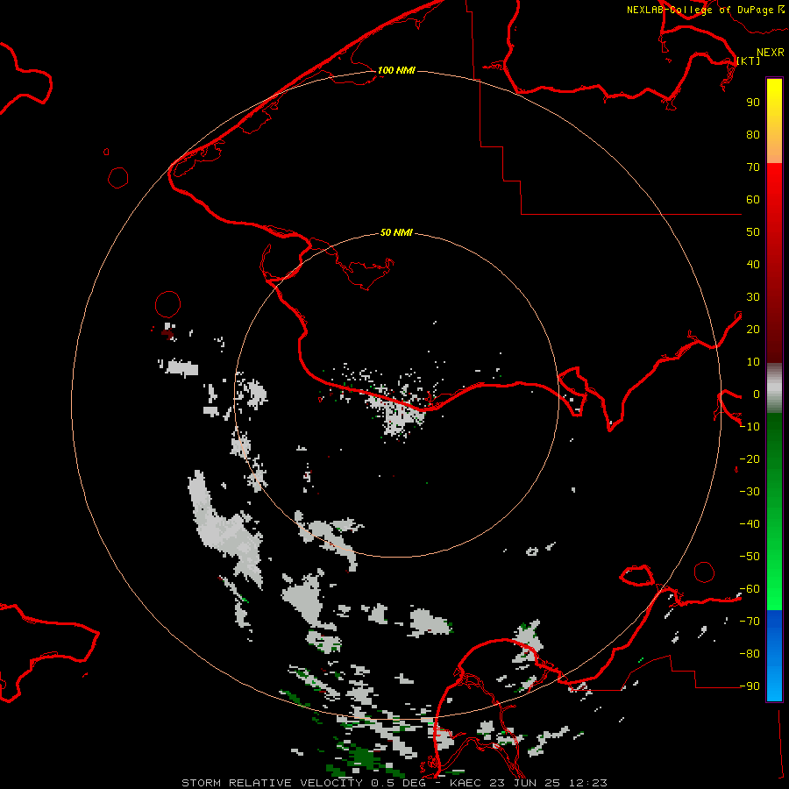
Task: Click the positive "50" scale label
Action: (x=753, y=232)
